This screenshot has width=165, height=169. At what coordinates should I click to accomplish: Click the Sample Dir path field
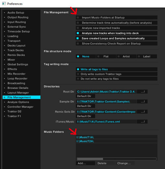106,102
